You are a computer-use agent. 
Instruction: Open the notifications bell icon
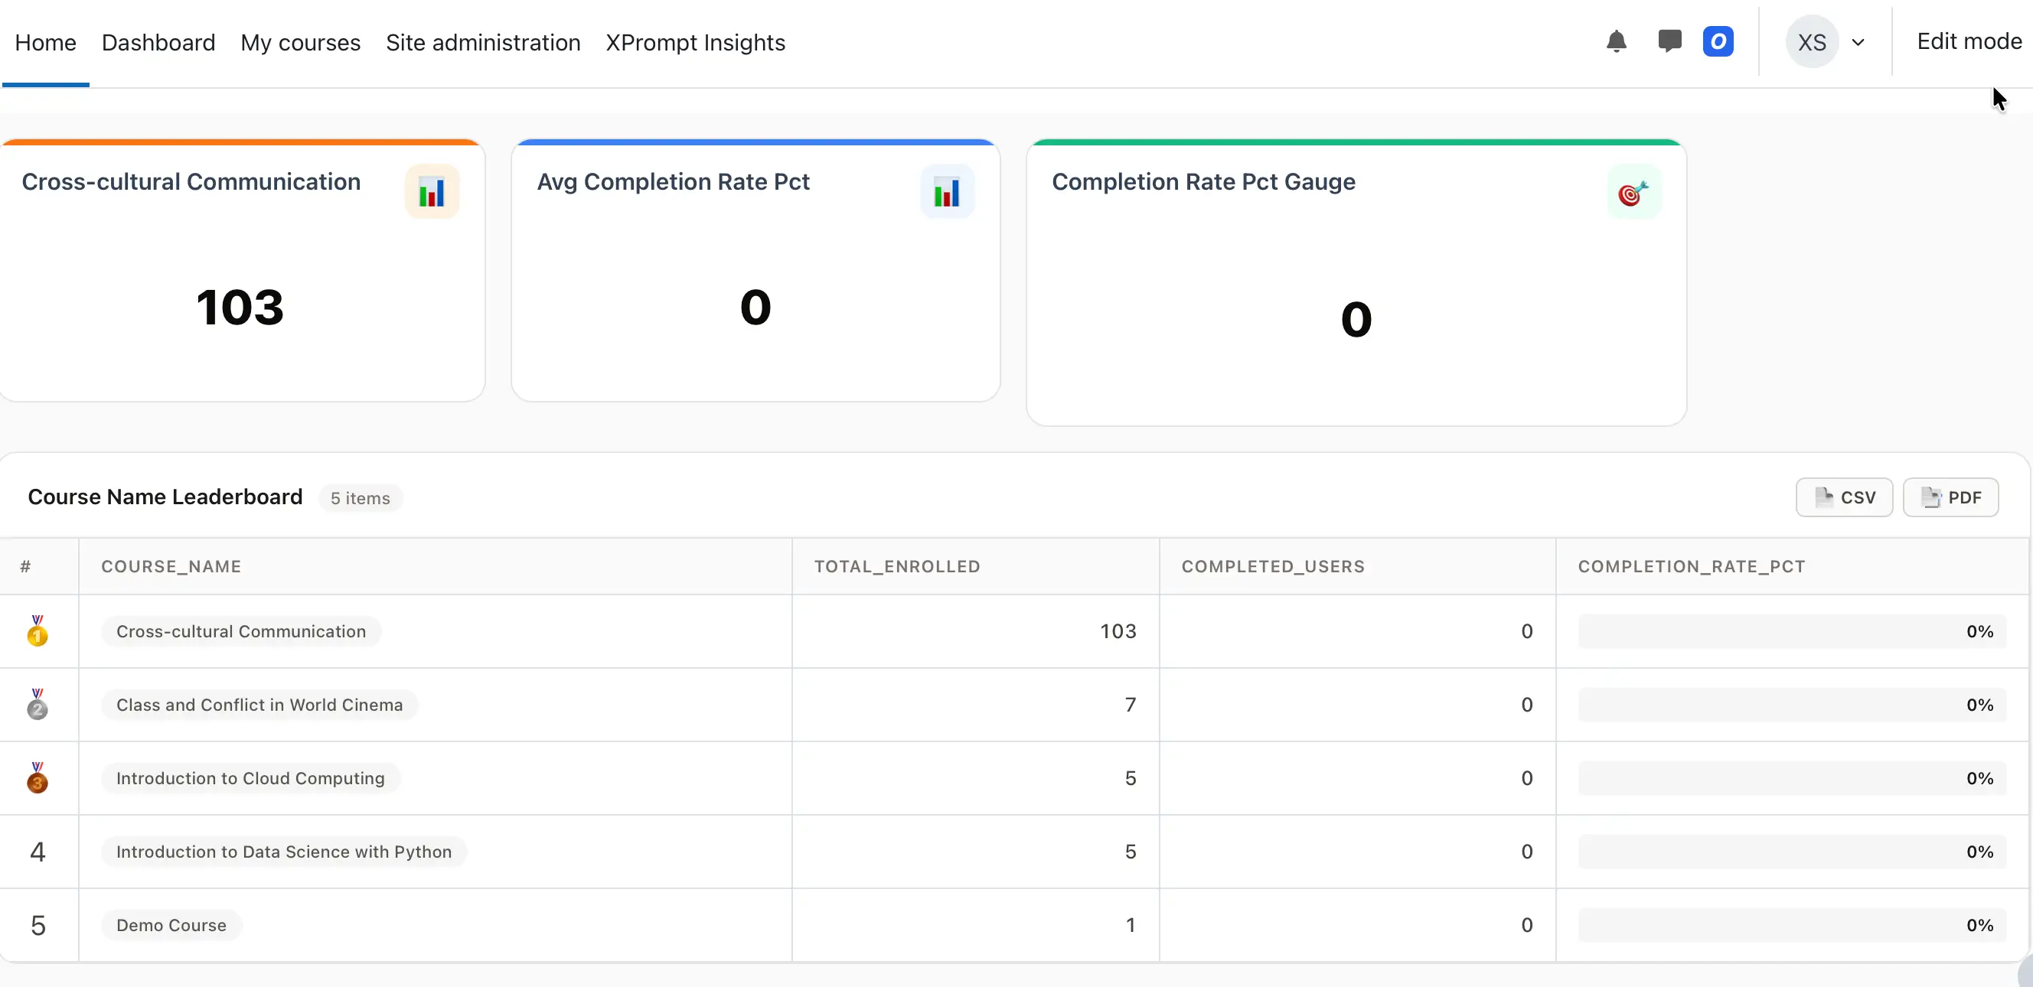pos(1616,42)
